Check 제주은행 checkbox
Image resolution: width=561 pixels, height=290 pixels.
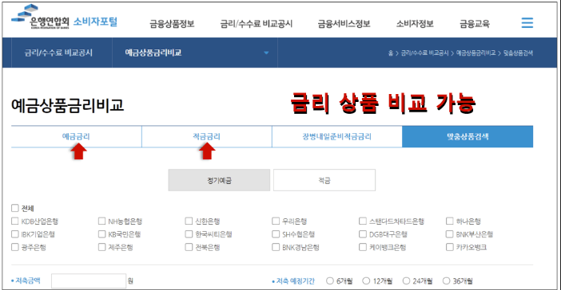[102, 247]
